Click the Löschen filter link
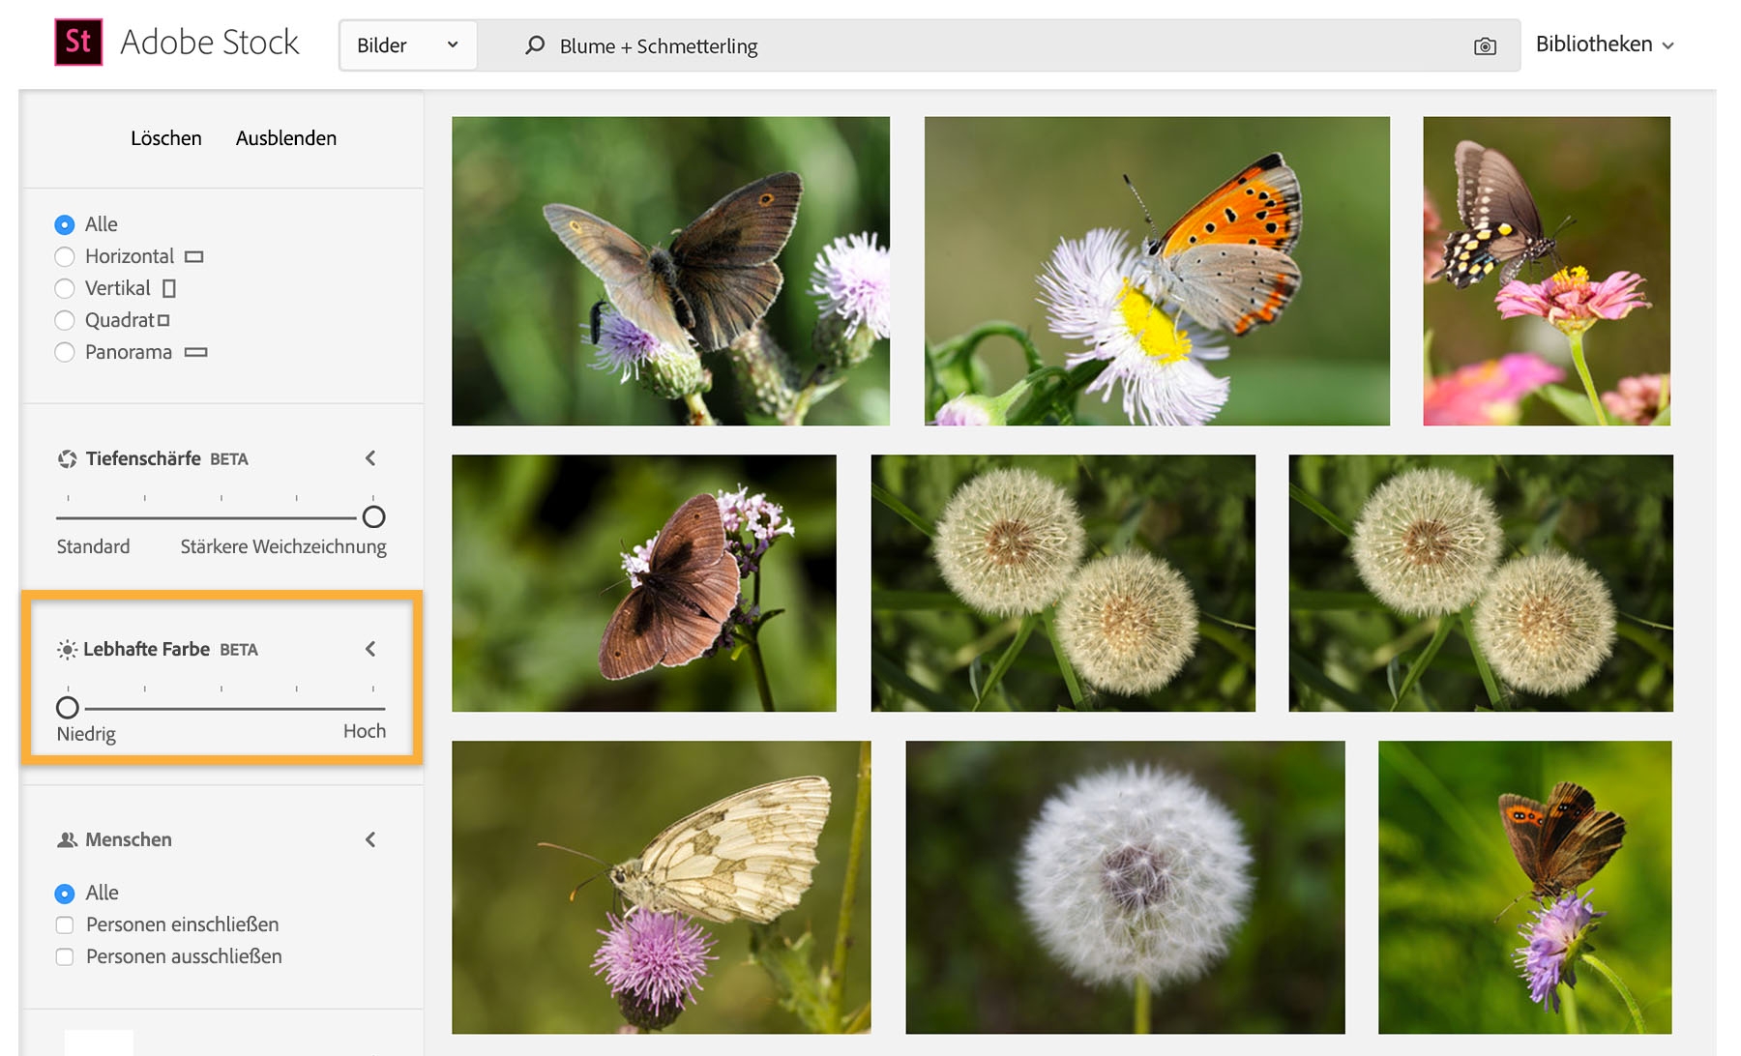The width and height of the screenshot is (1741, 1056). pos(165,138)
